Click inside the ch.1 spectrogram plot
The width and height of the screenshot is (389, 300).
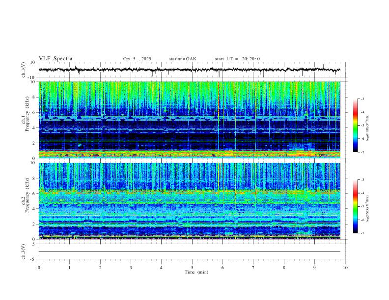[x=189, y=120]
